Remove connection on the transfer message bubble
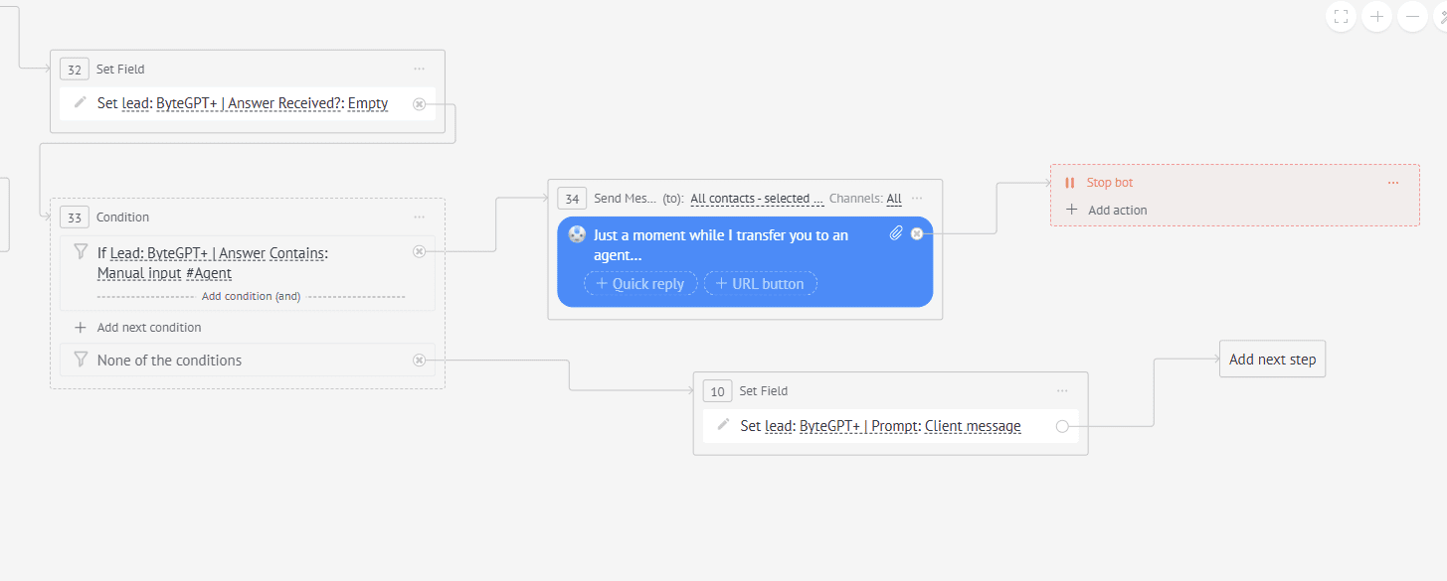The height and width of the screenshot is (581, 1447). (x=917, y=233)
